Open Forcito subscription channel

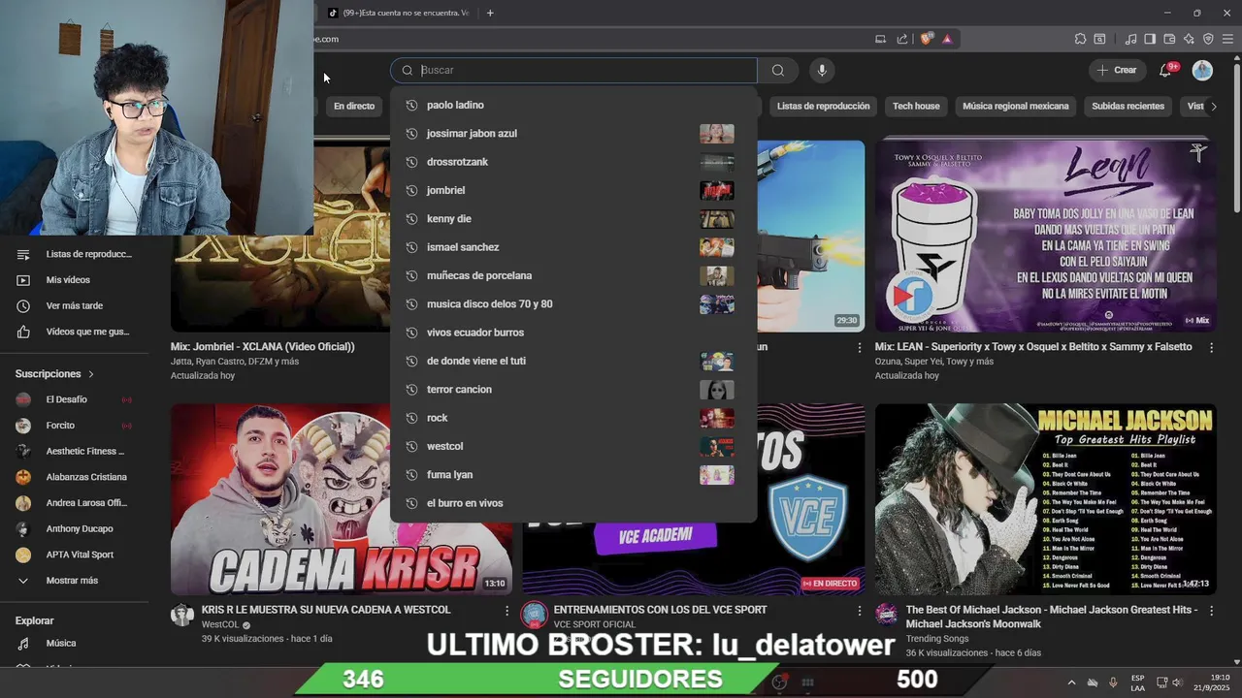(x=74, y=426)
